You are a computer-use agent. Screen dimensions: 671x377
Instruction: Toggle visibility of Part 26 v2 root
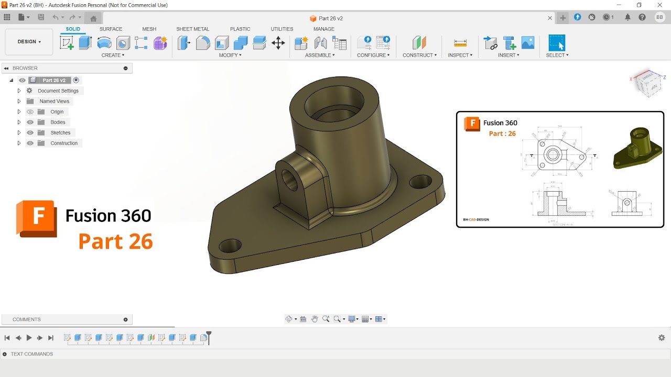click(x=22, y=80)
